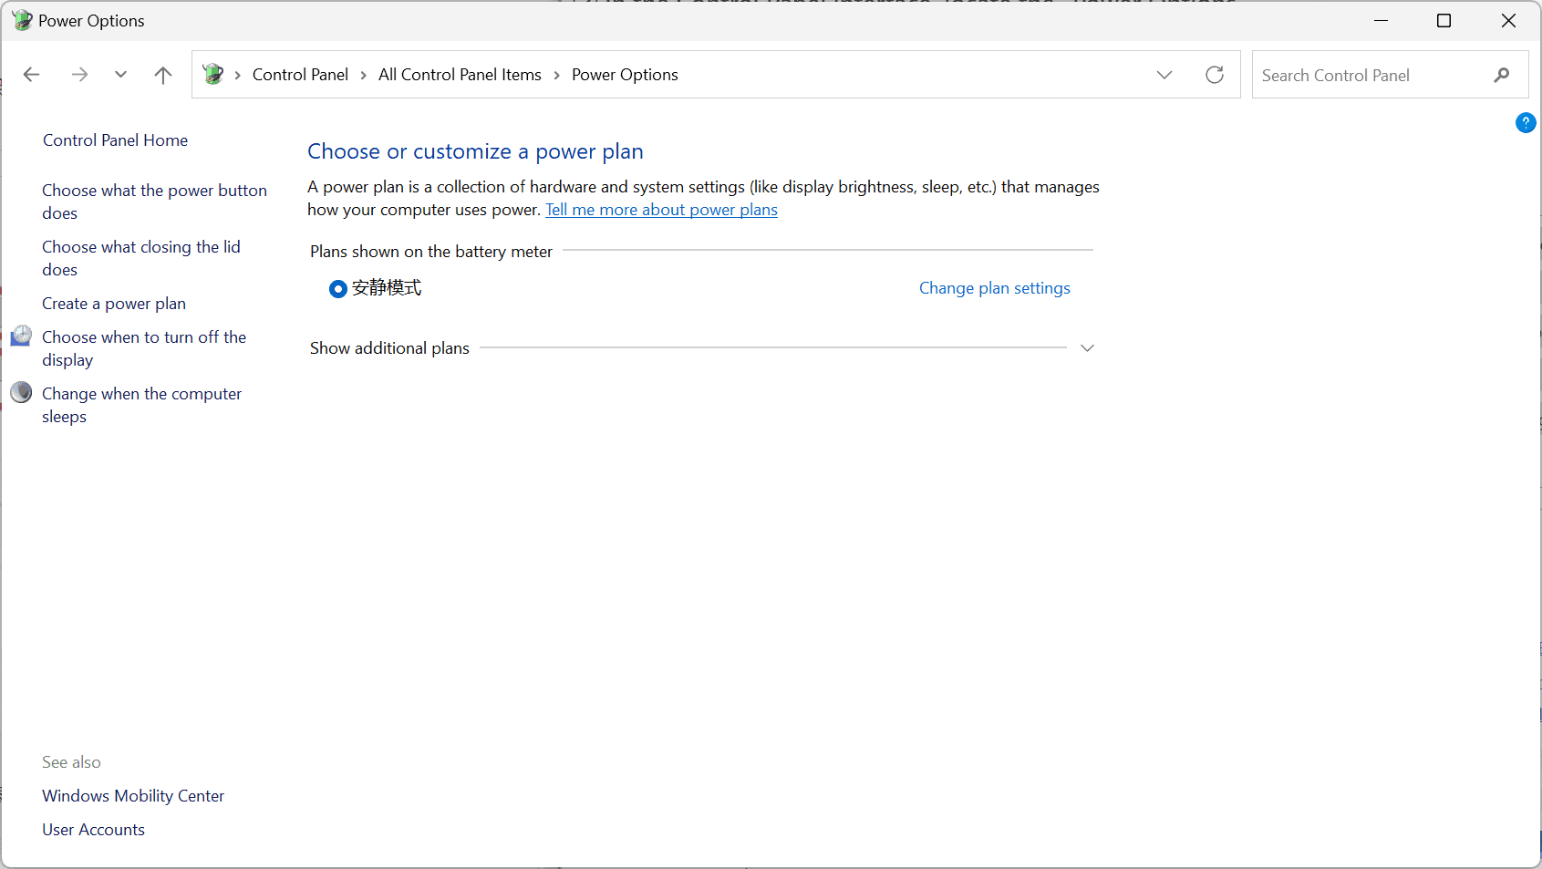Open Change when the computer sleeps
This screenshot has width=1542, height=869.
[x=141, y=405]
